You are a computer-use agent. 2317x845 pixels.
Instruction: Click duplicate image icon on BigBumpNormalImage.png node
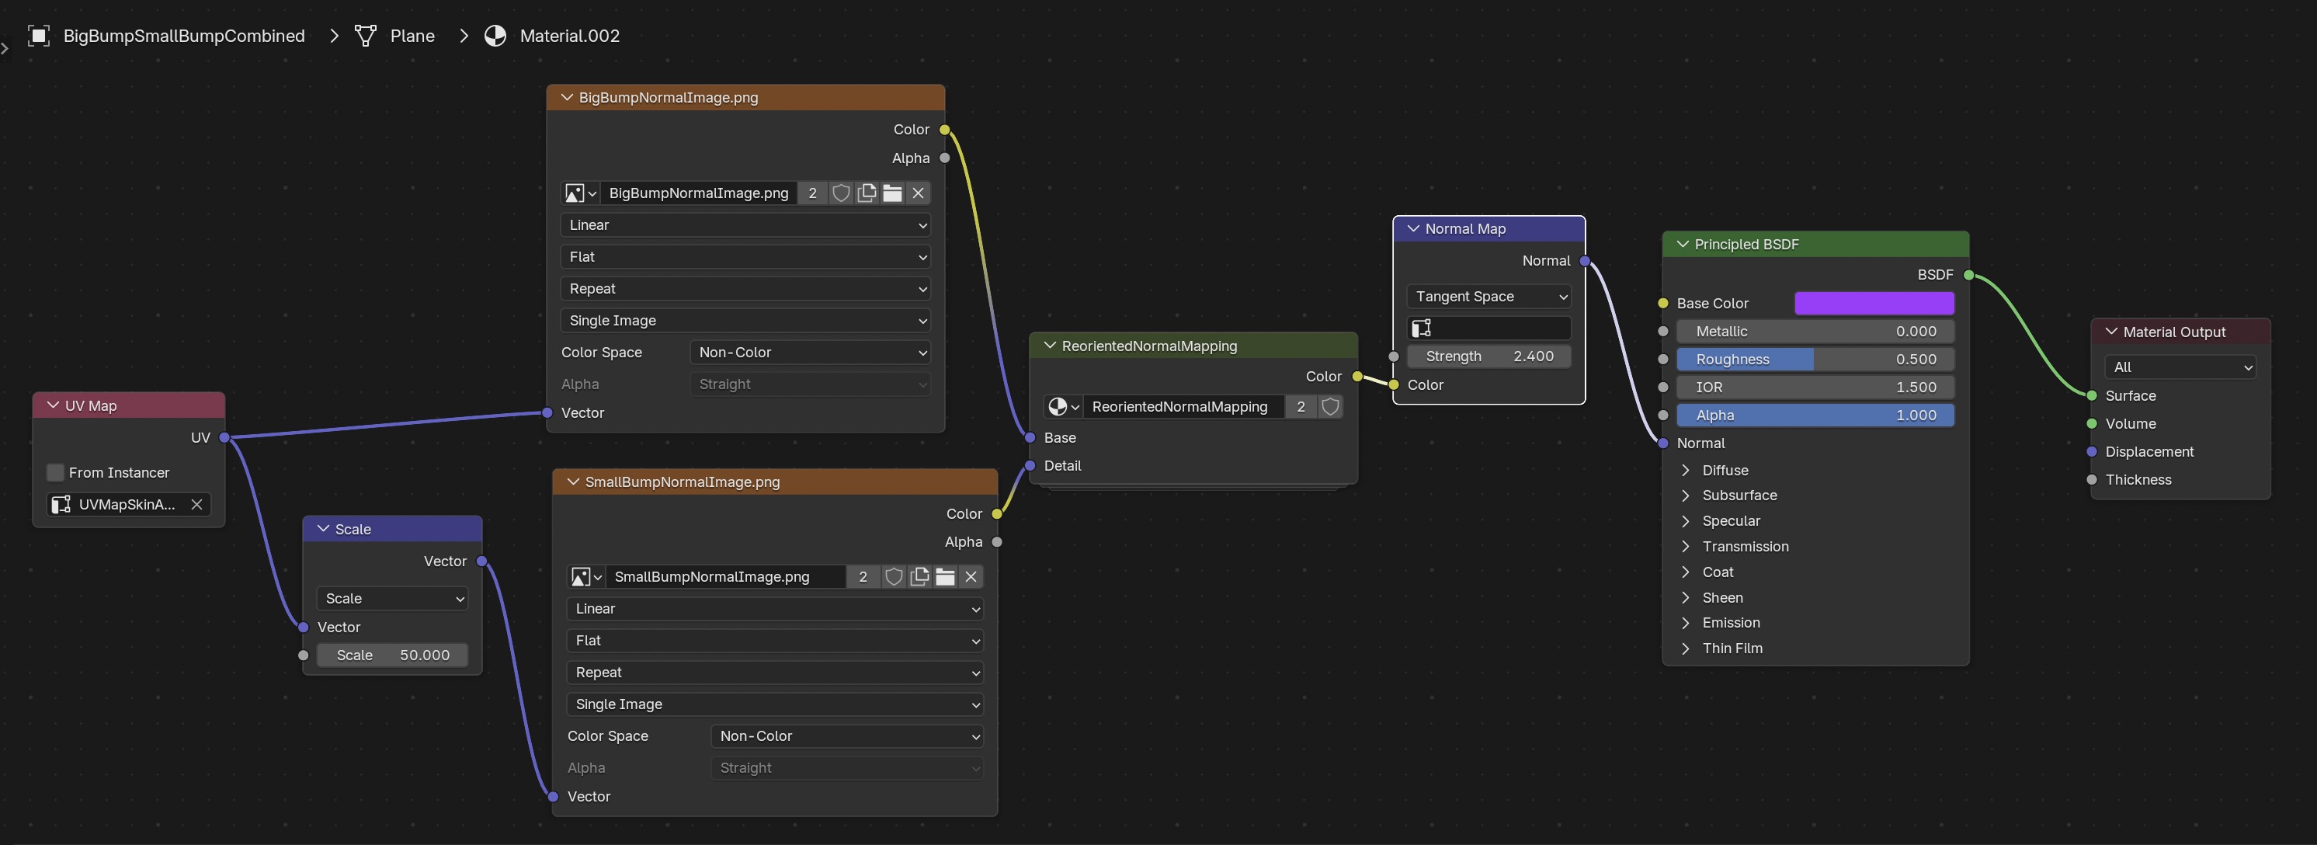pyautogui.click(x=867, y=193)
